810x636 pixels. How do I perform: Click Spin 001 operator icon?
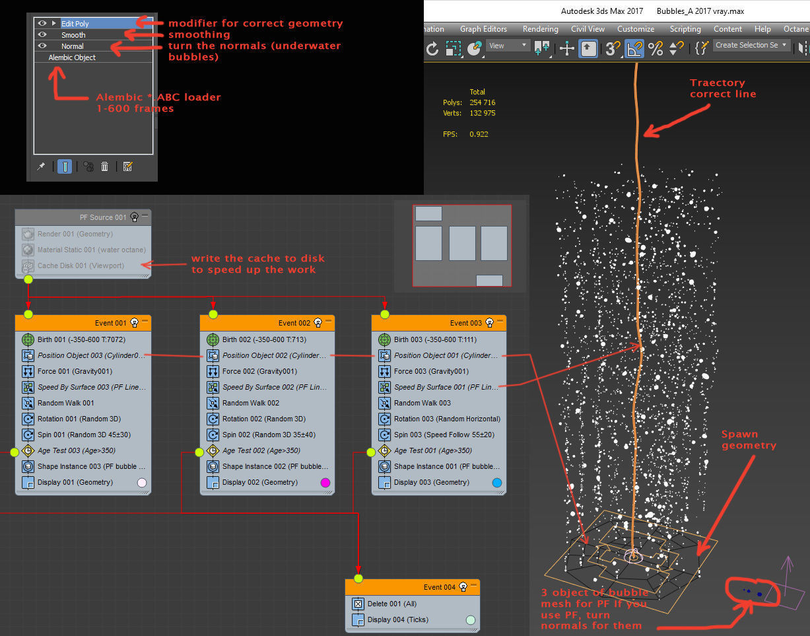tap(28, 435)
